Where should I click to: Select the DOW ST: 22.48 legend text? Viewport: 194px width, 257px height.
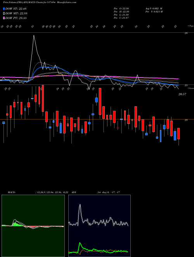click(16, 9)
